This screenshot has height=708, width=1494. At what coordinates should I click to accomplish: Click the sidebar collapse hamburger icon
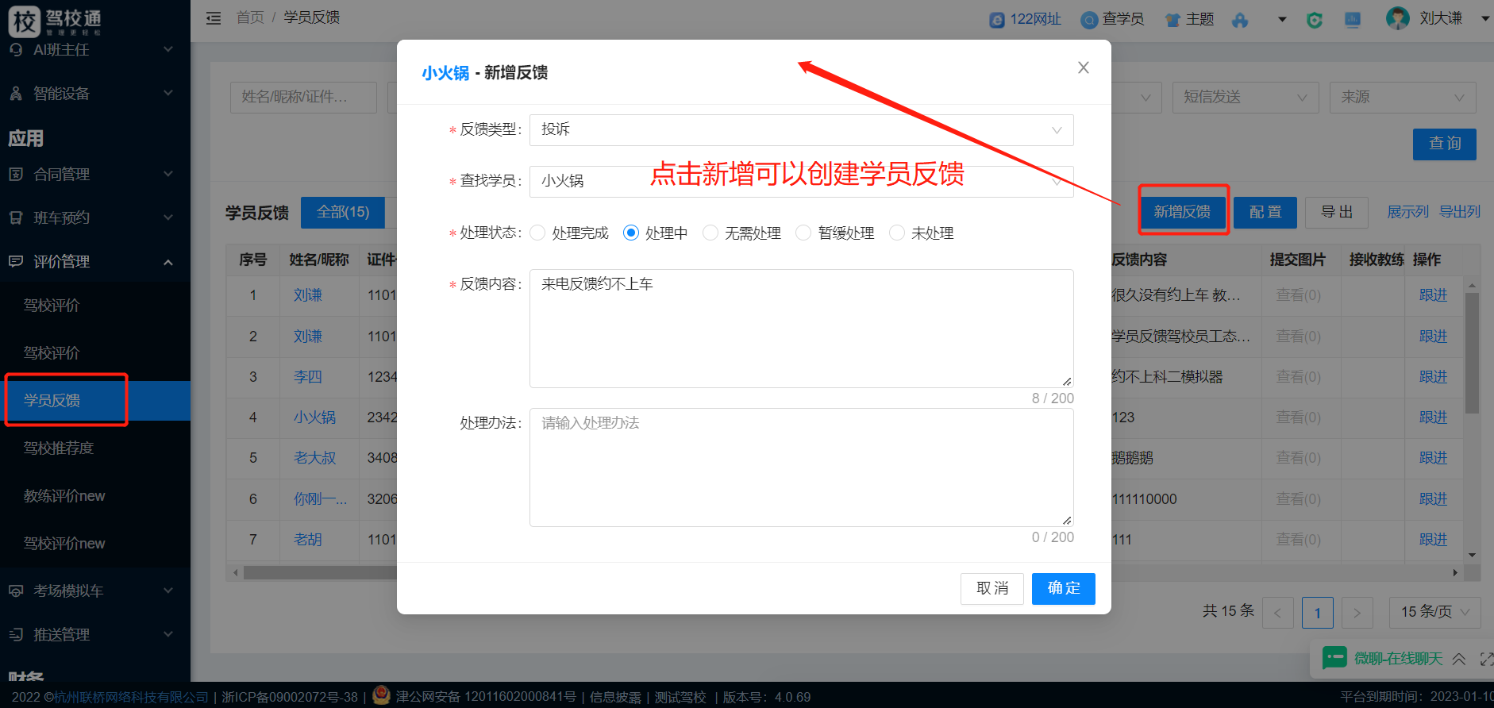(x=214, y=17)
